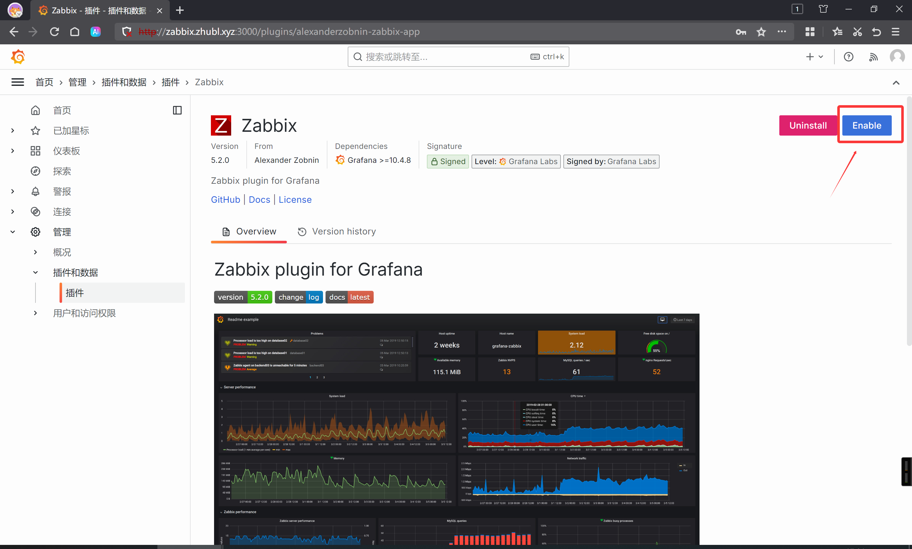The height and width of the screenshot is (549, 912).
Task: Click the 插件和数据 breadcrumb
Action: tap(124, 82)
